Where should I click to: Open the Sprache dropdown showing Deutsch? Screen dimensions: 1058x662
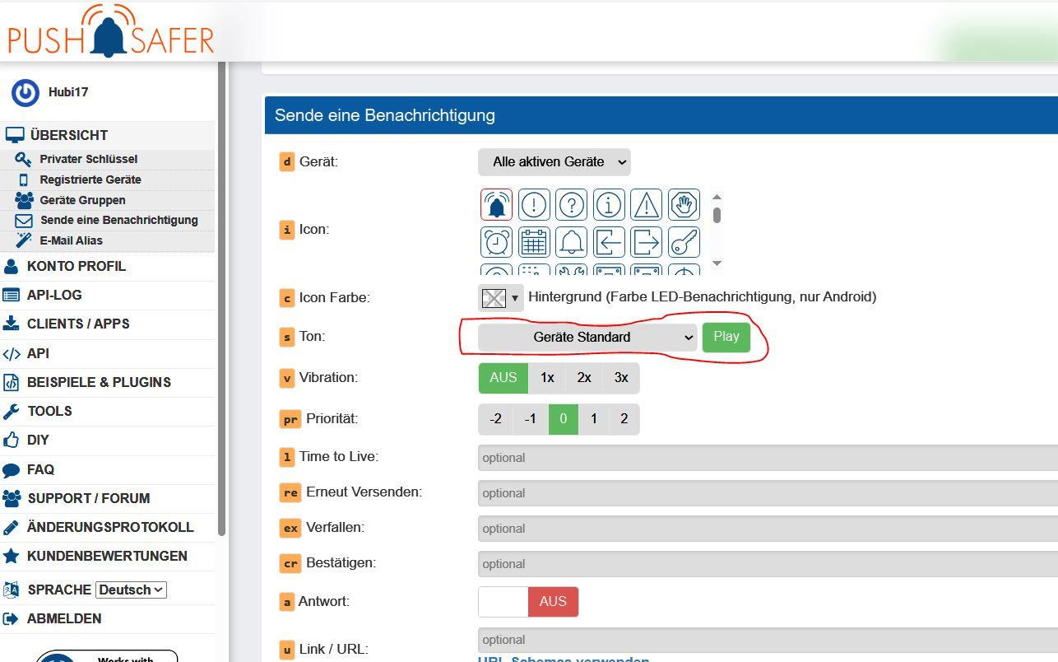132,590
